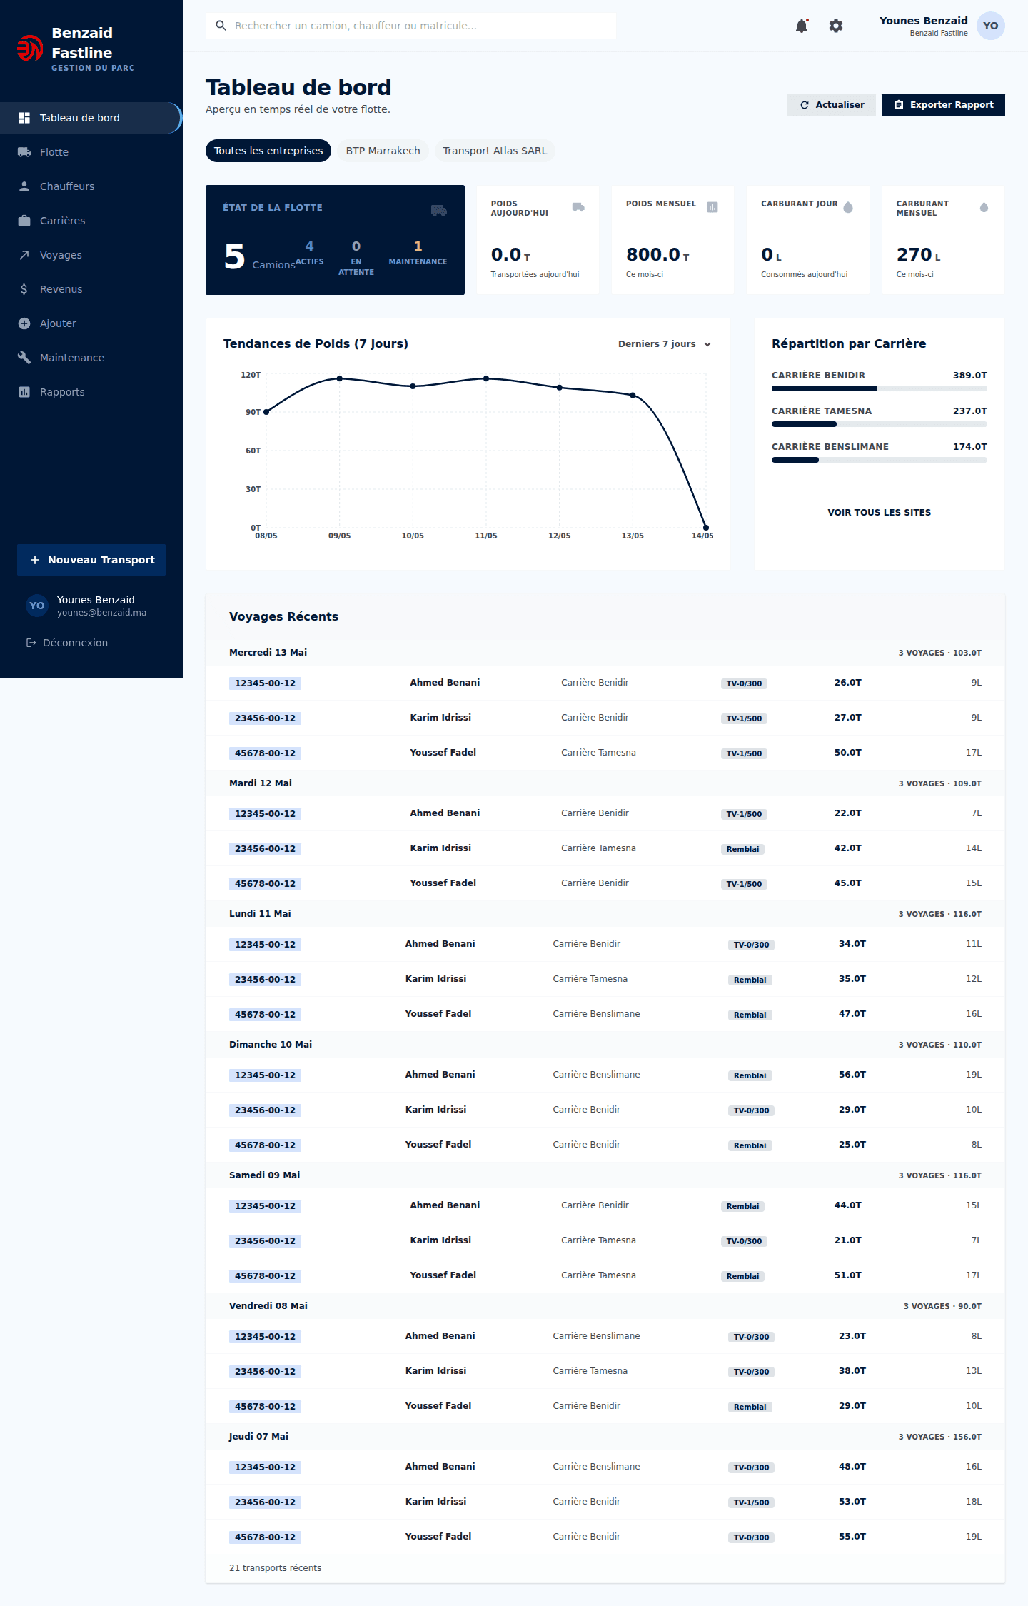Click the 800.0 T monthly weight value
1028x1606 pixels.
[657, 255]
